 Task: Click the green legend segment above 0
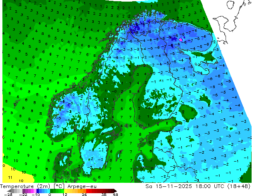point(53,191)
